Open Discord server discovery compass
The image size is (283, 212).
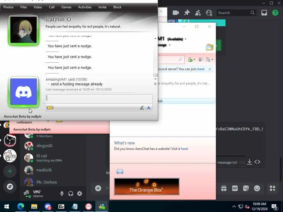[10, 187]
